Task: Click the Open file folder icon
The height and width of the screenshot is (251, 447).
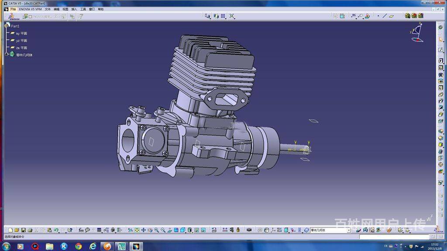Action: pyautogui.click(x=17, y=230)
